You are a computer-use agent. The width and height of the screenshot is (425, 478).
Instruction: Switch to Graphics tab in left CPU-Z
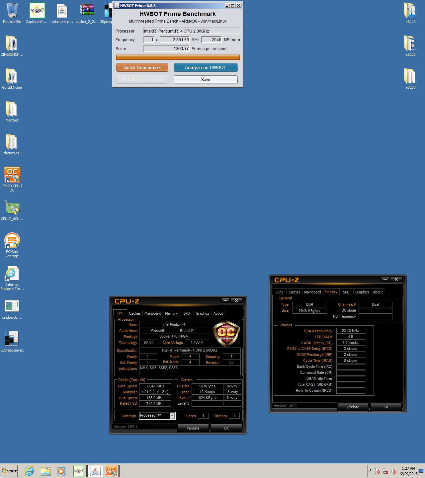point(203,313)
